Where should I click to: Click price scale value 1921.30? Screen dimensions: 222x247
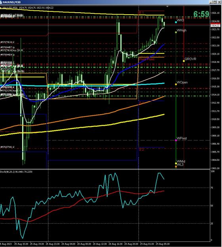(215, 46)
